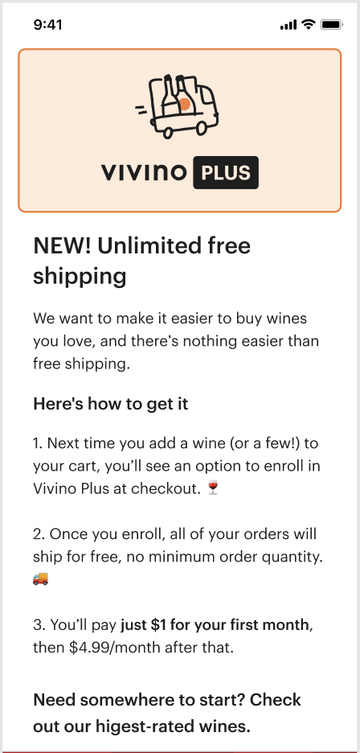Tap step 1 about enrolling at checkout
This screenshot has height=753, width=360.
(177, 466)
